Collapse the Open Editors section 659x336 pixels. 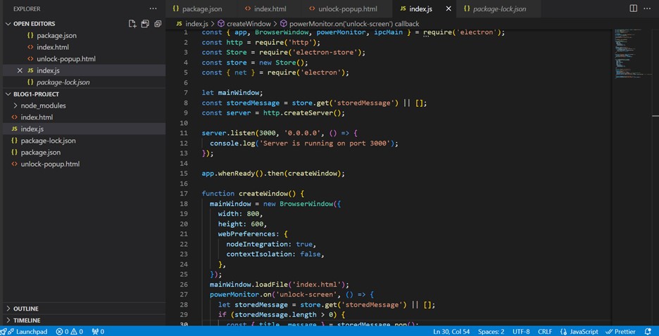point(8,24)
